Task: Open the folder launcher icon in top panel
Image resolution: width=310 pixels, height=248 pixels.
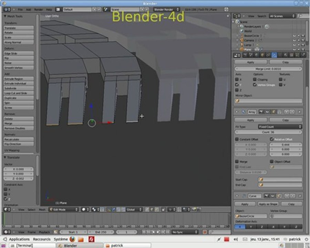Action: tap(81, 239)
